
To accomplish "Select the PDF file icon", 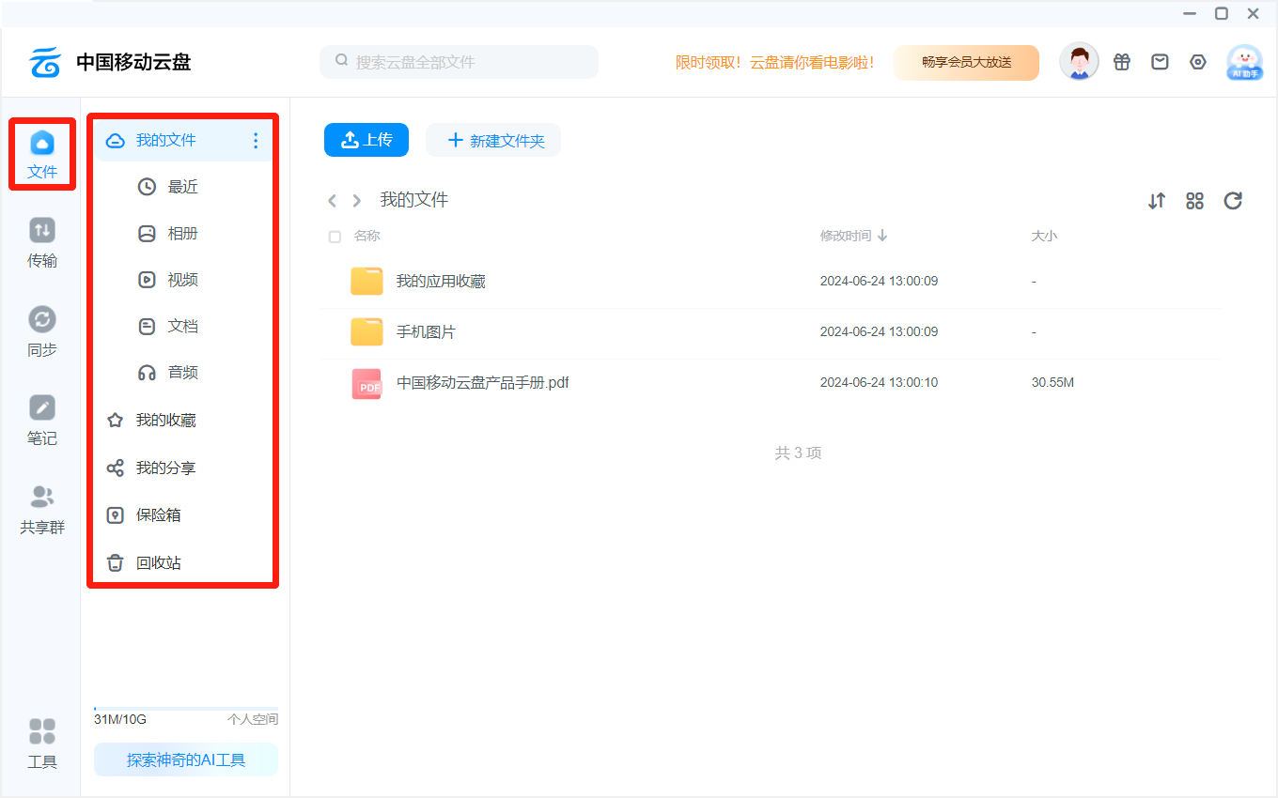I will 366,384.
